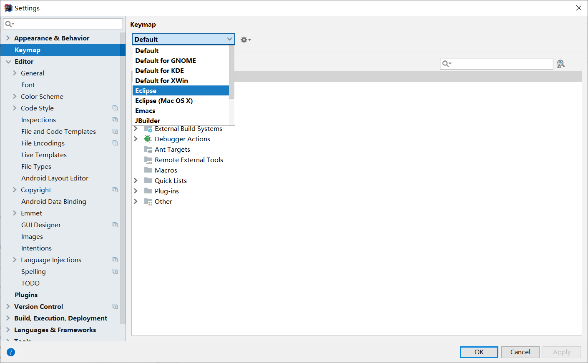Click project-level icon beside Inspections
Image resolution: width=588 pixels, height=363 pixels.
(x=115, y=120)
